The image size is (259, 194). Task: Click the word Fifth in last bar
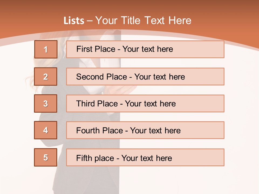[84, 158]
